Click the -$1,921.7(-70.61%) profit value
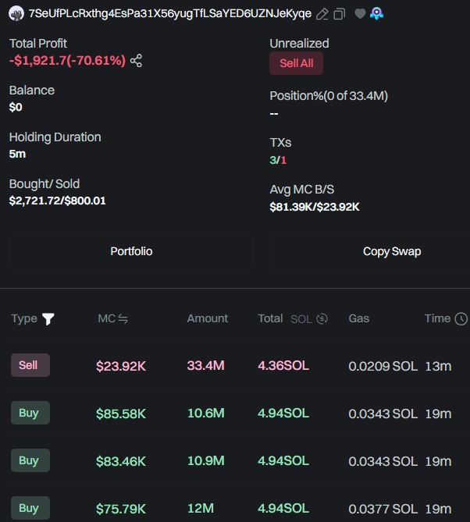Viewport: 470px width, 522px height. 67,60
